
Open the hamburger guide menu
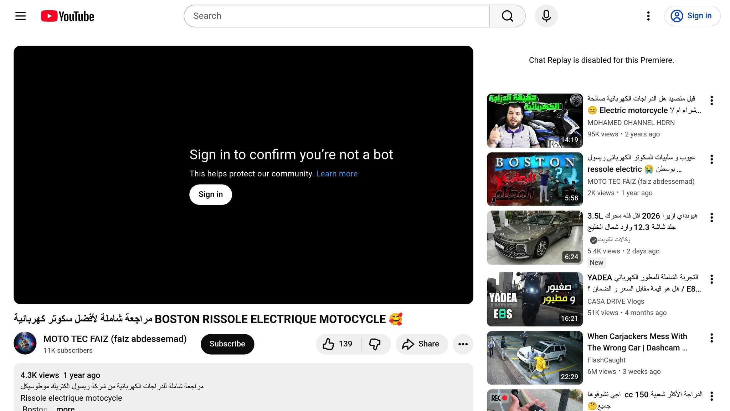[20, 16]
